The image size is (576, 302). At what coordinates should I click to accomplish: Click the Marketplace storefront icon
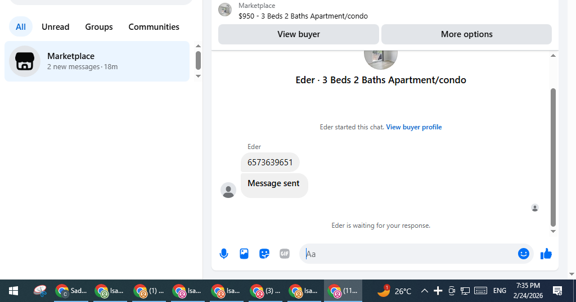coord(25,61)
